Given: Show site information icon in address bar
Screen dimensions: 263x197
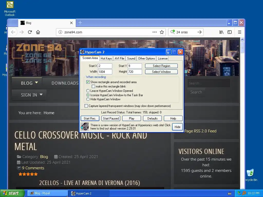Looking at the screenshot, I should 60,32.
